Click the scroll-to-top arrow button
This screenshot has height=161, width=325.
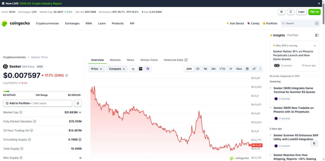[x=314, y=144]
